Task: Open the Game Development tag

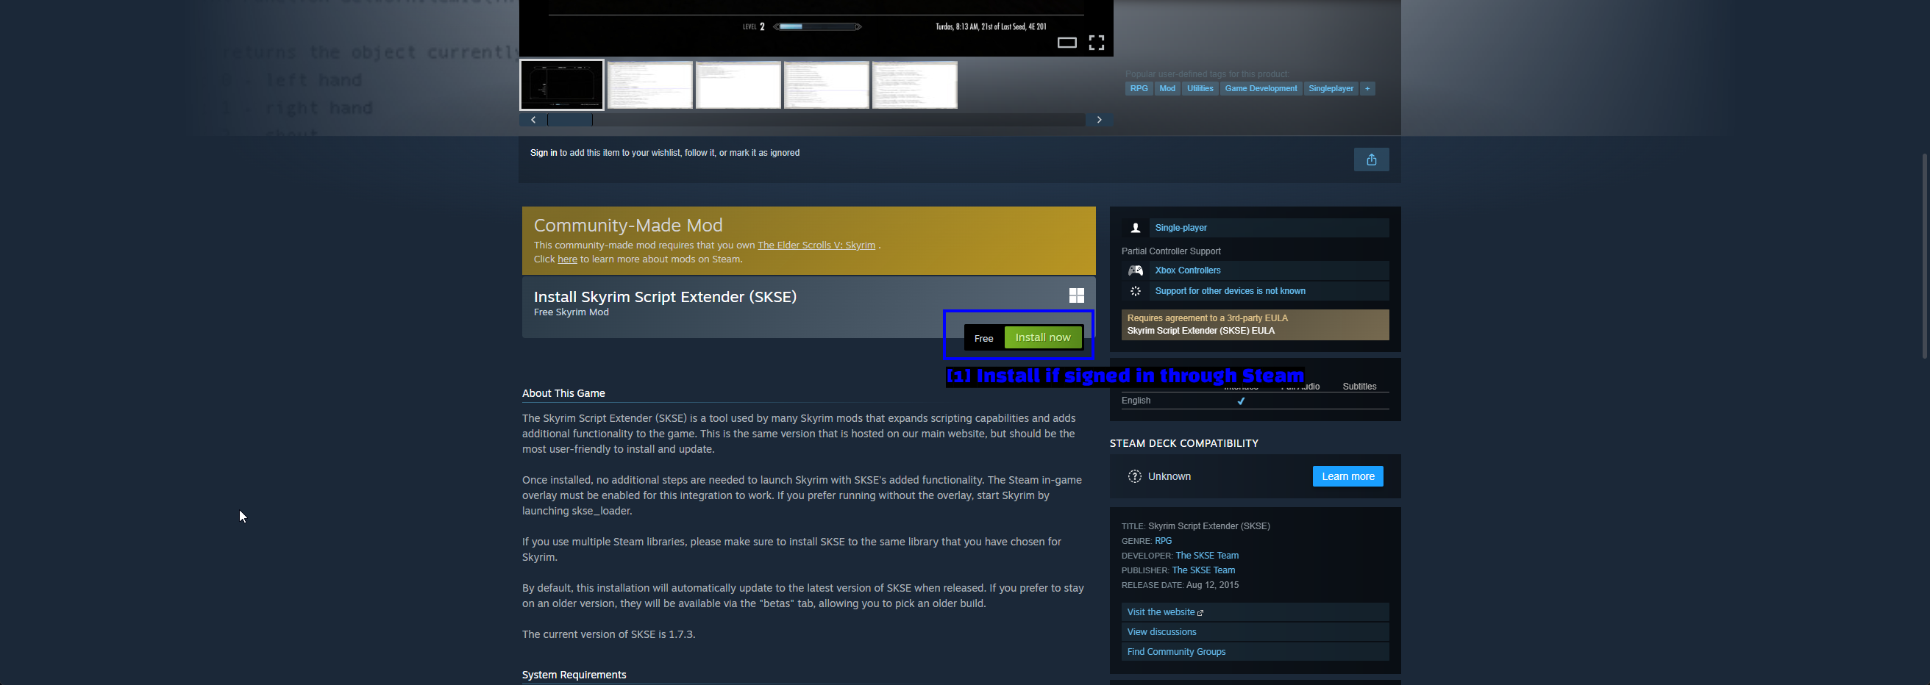Action: 1260,88
